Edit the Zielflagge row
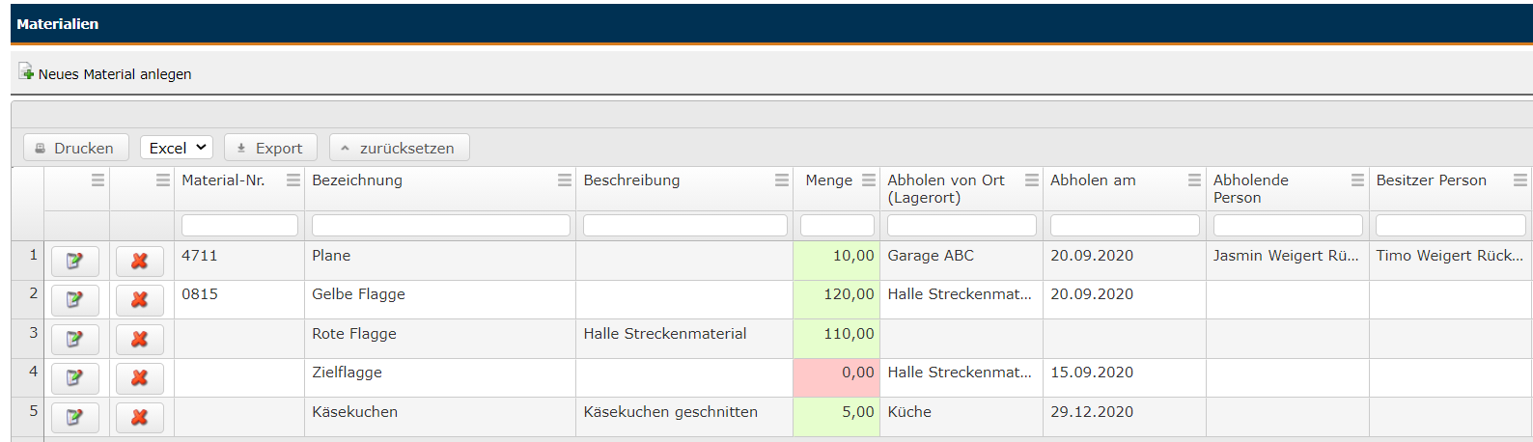This screenshot has width=1533, height=442. 74,378
